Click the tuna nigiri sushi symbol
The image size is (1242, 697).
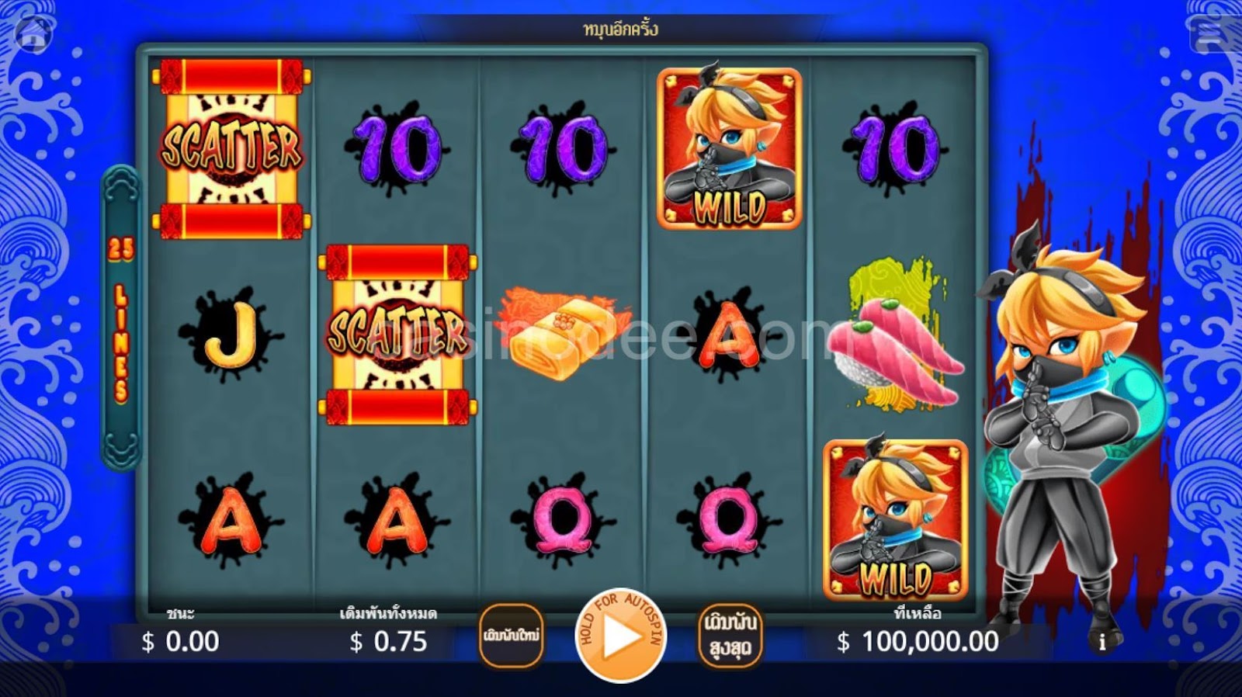tap(896, 335)
